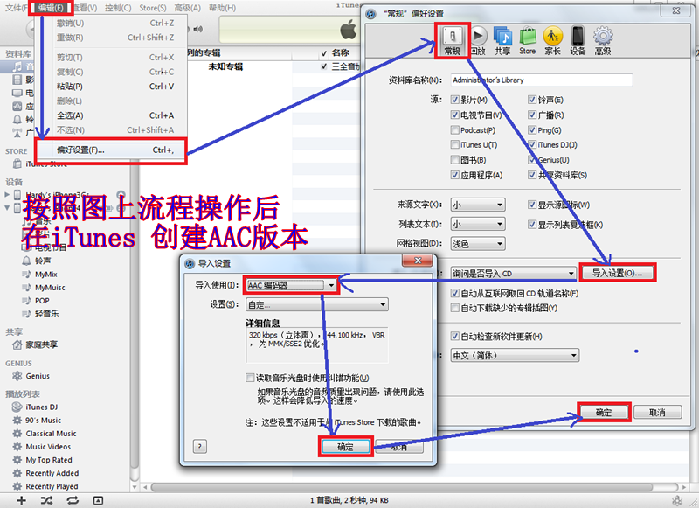Toggle 铃声(E) source checkbox
Viewport: 699px width, 508px height.
[532, 100]
